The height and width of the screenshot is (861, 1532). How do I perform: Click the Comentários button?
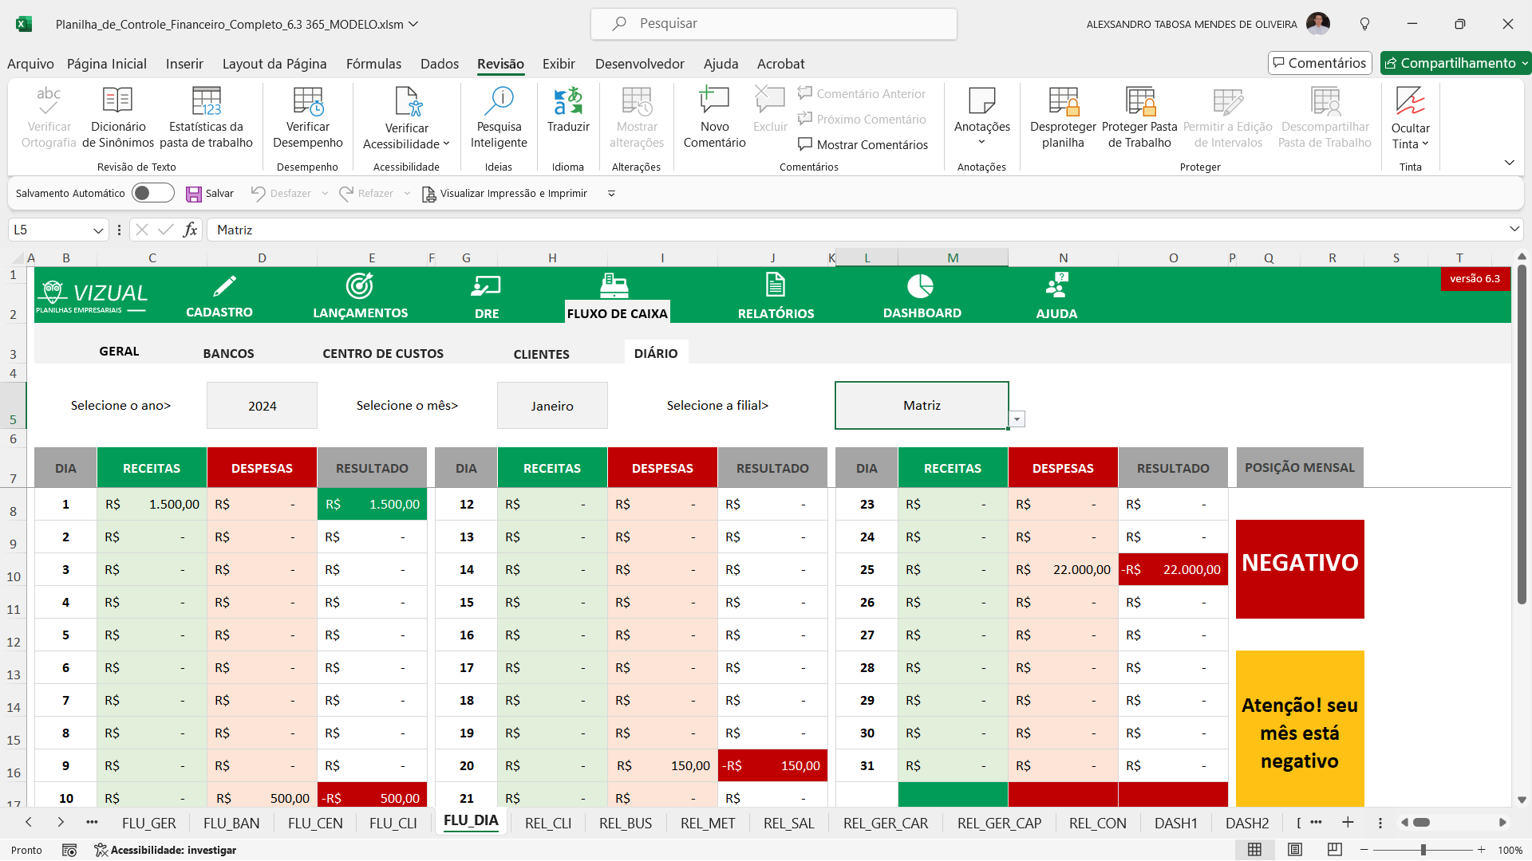click(1319, 63)
